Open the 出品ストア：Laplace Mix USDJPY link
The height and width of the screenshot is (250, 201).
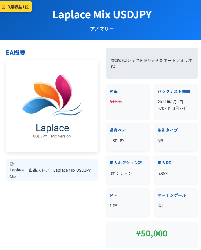click(x=60, y=170)
